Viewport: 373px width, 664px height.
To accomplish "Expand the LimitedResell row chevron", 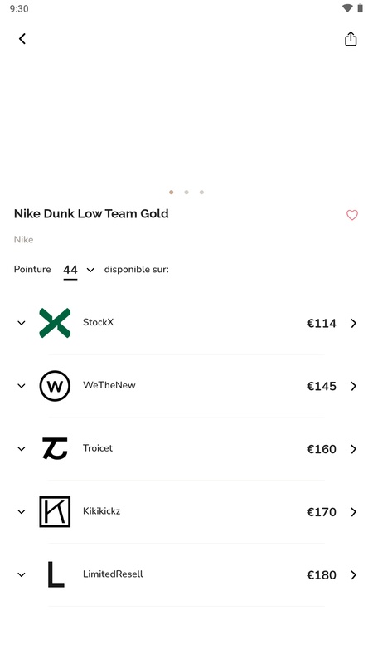I will pos(22,574).
